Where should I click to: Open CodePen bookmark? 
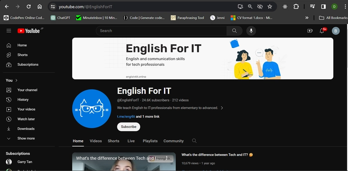pos(24,18)
